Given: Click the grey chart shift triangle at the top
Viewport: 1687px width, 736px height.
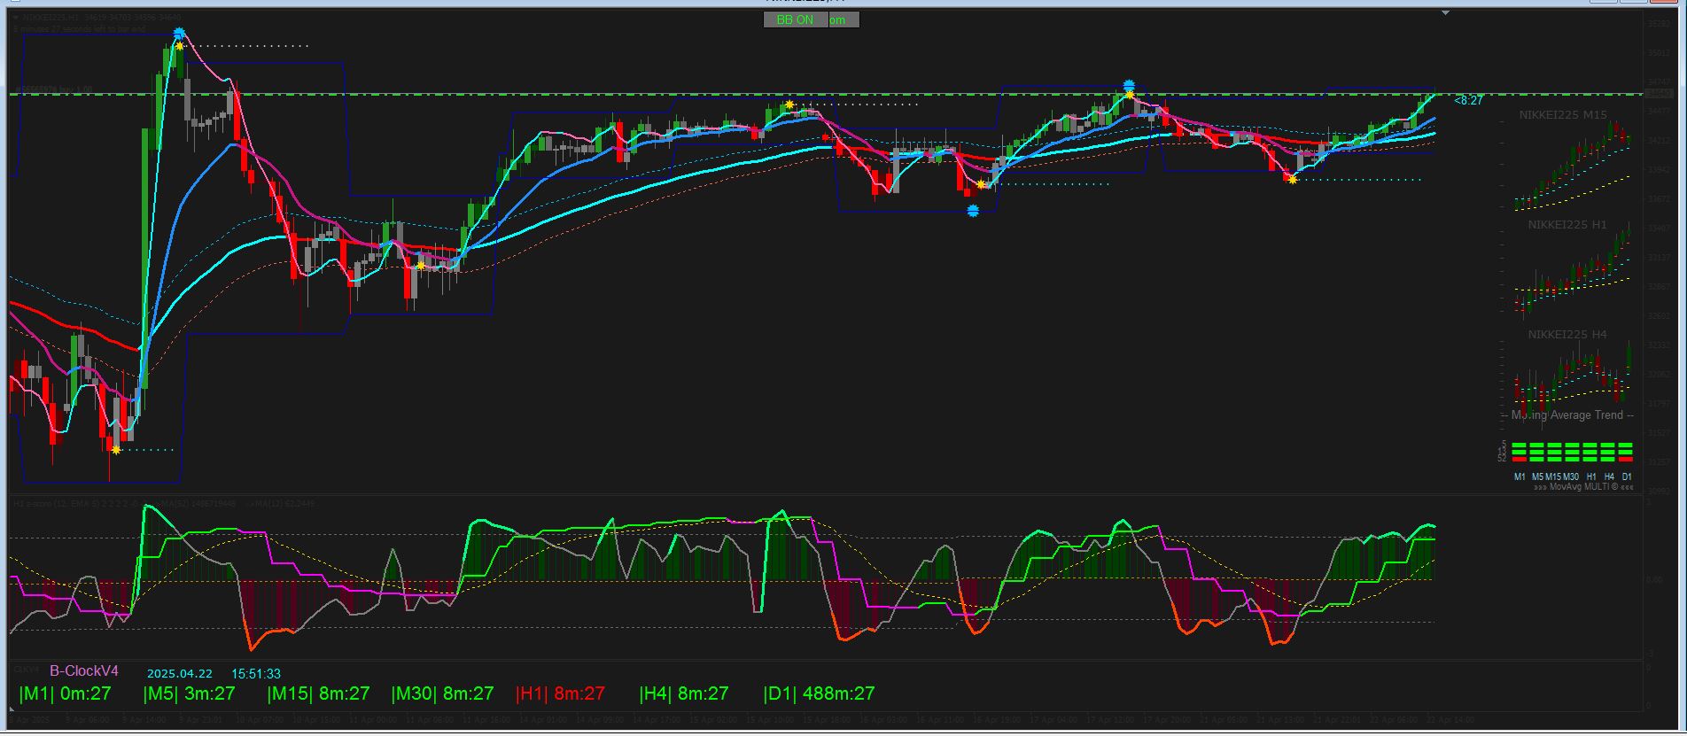Looking at the screenshot, I should tap(1446, 13).
